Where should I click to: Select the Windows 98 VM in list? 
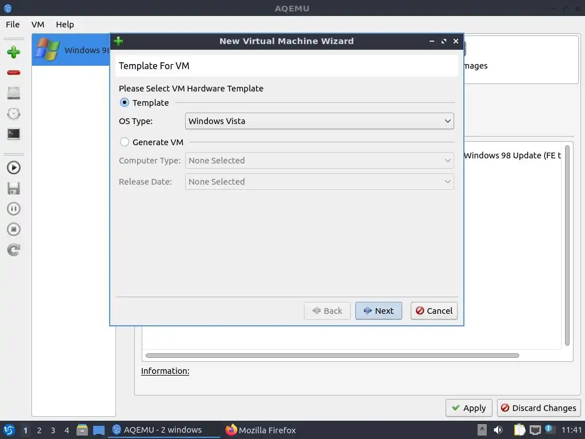click(x=71, y=50)
